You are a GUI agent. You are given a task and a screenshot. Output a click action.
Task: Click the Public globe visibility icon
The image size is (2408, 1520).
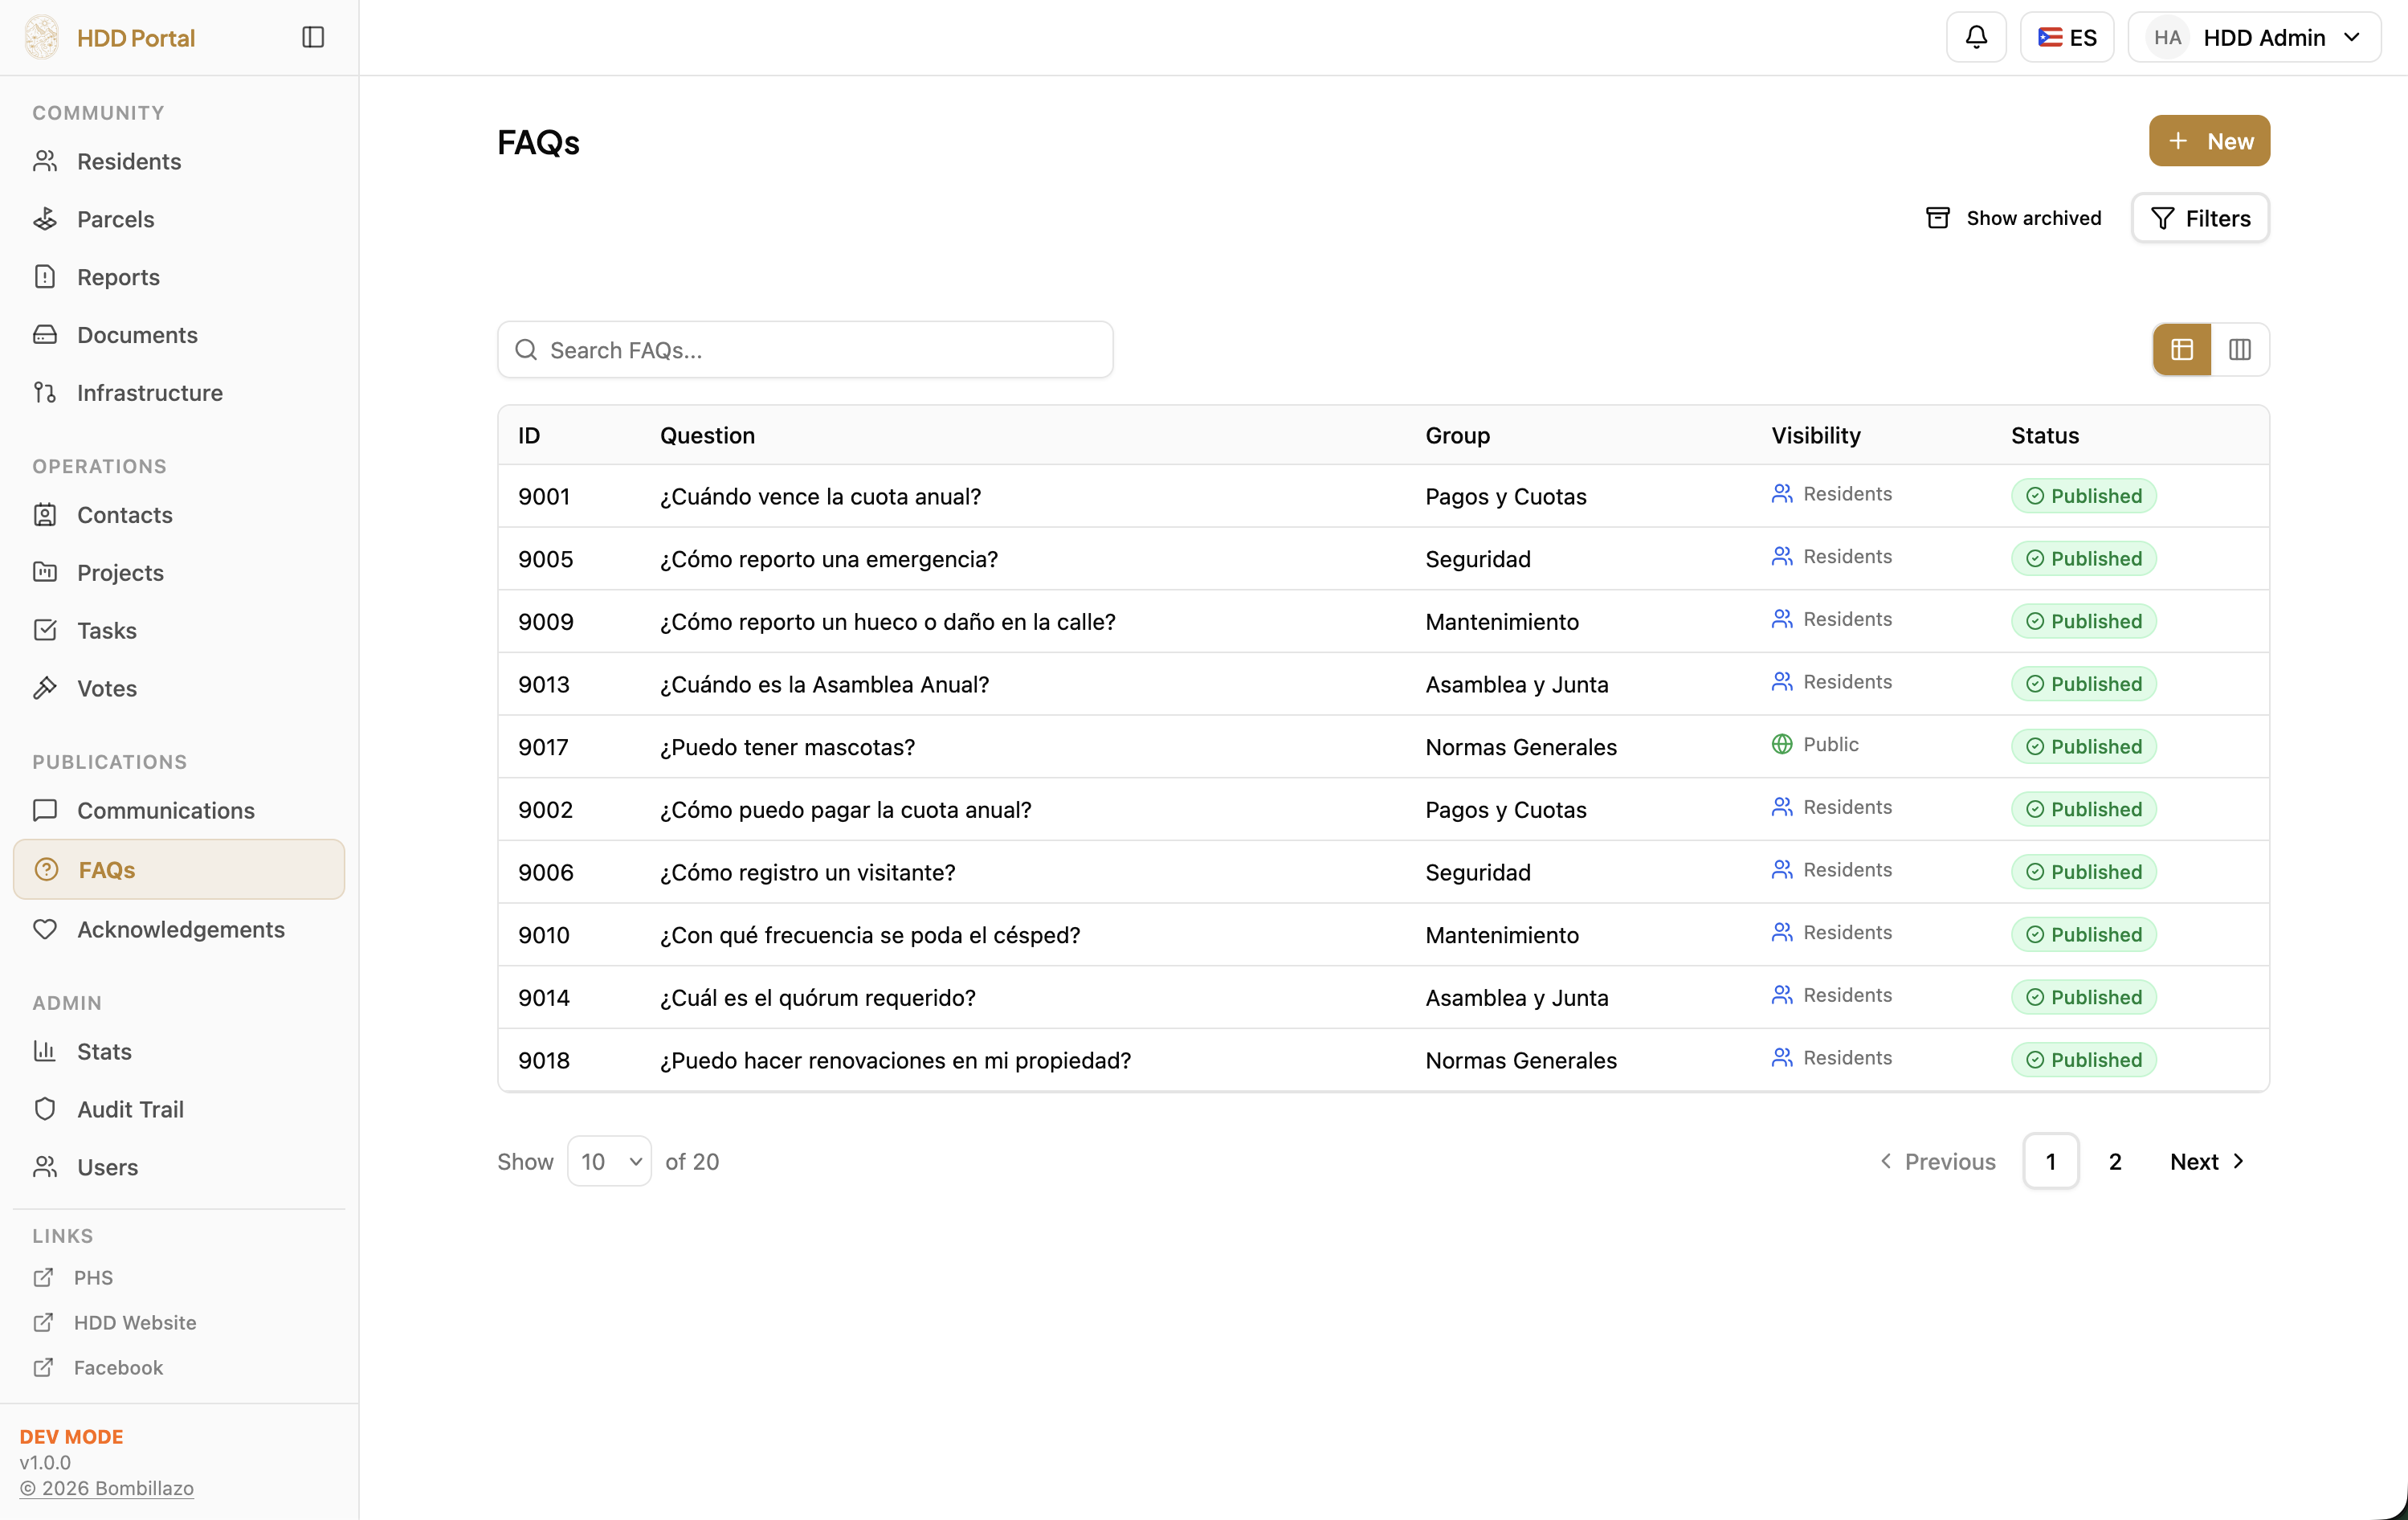[x=1782, y=744]
